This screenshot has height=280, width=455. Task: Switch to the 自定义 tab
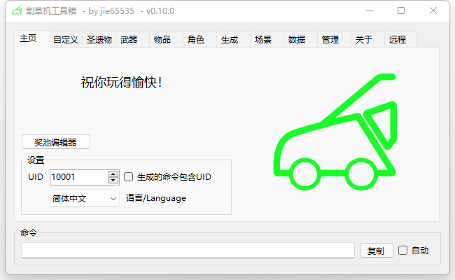[65, 40]
